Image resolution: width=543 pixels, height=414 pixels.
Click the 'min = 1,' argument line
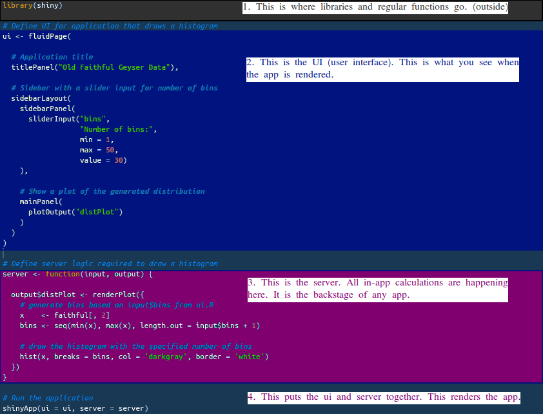97,140
